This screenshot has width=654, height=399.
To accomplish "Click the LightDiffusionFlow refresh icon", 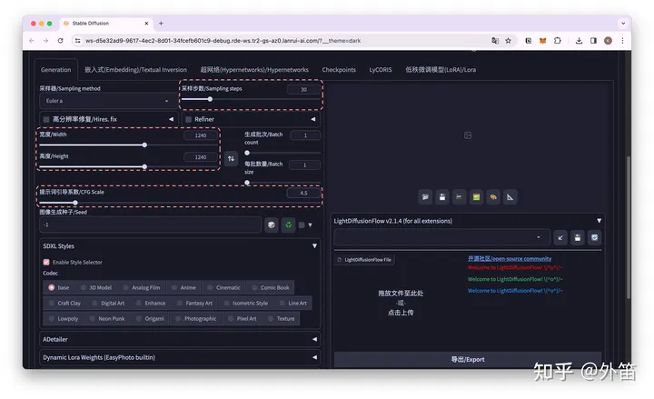I will [594, 237].
